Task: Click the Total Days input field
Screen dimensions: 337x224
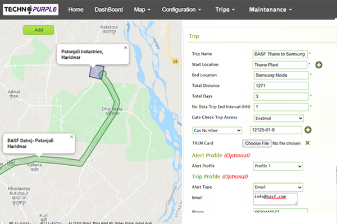Action: (x=281, y=96)
